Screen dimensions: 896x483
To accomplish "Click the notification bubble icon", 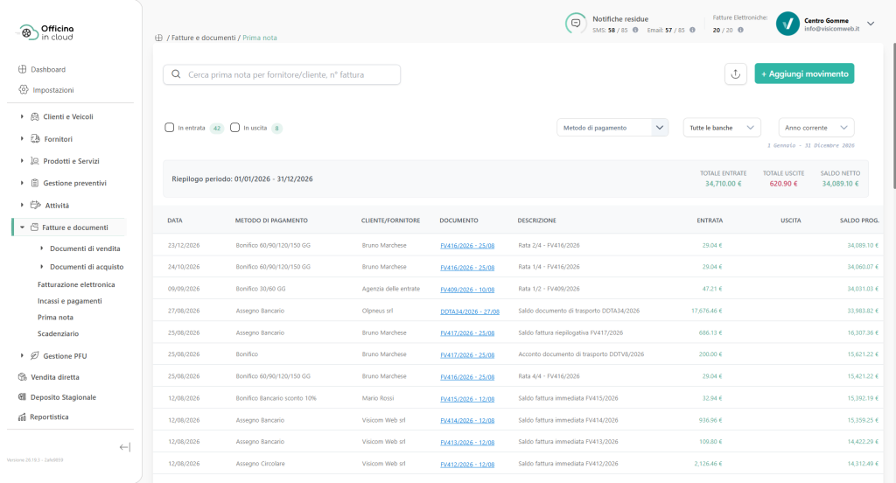I will 576,24.
